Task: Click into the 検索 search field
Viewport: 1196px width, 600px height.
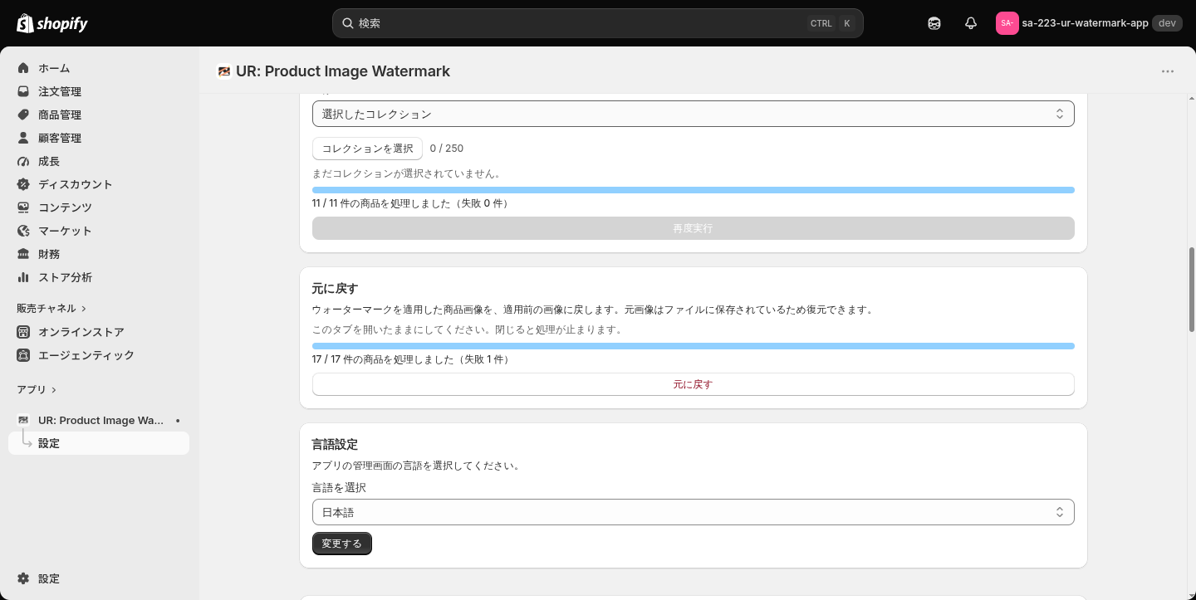Action: (x=597, y=23)
